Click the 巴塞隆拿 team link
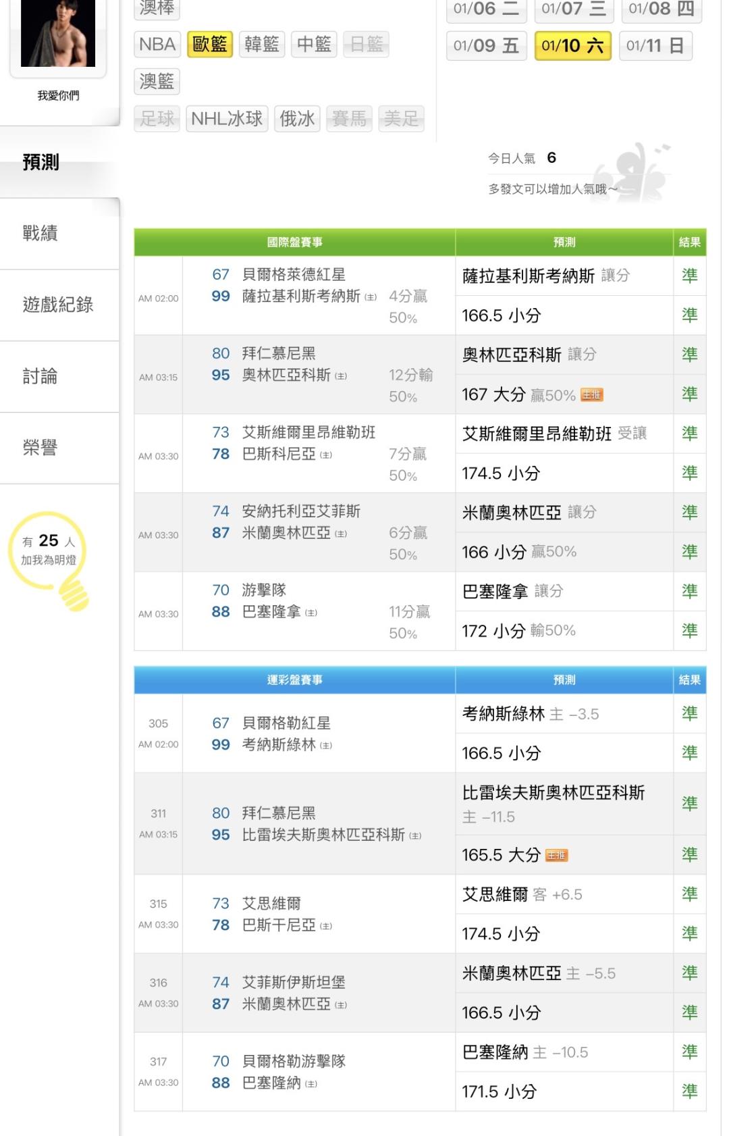Image resolution: width=729 pixels, height=1136 pixels. click(271, 612)
